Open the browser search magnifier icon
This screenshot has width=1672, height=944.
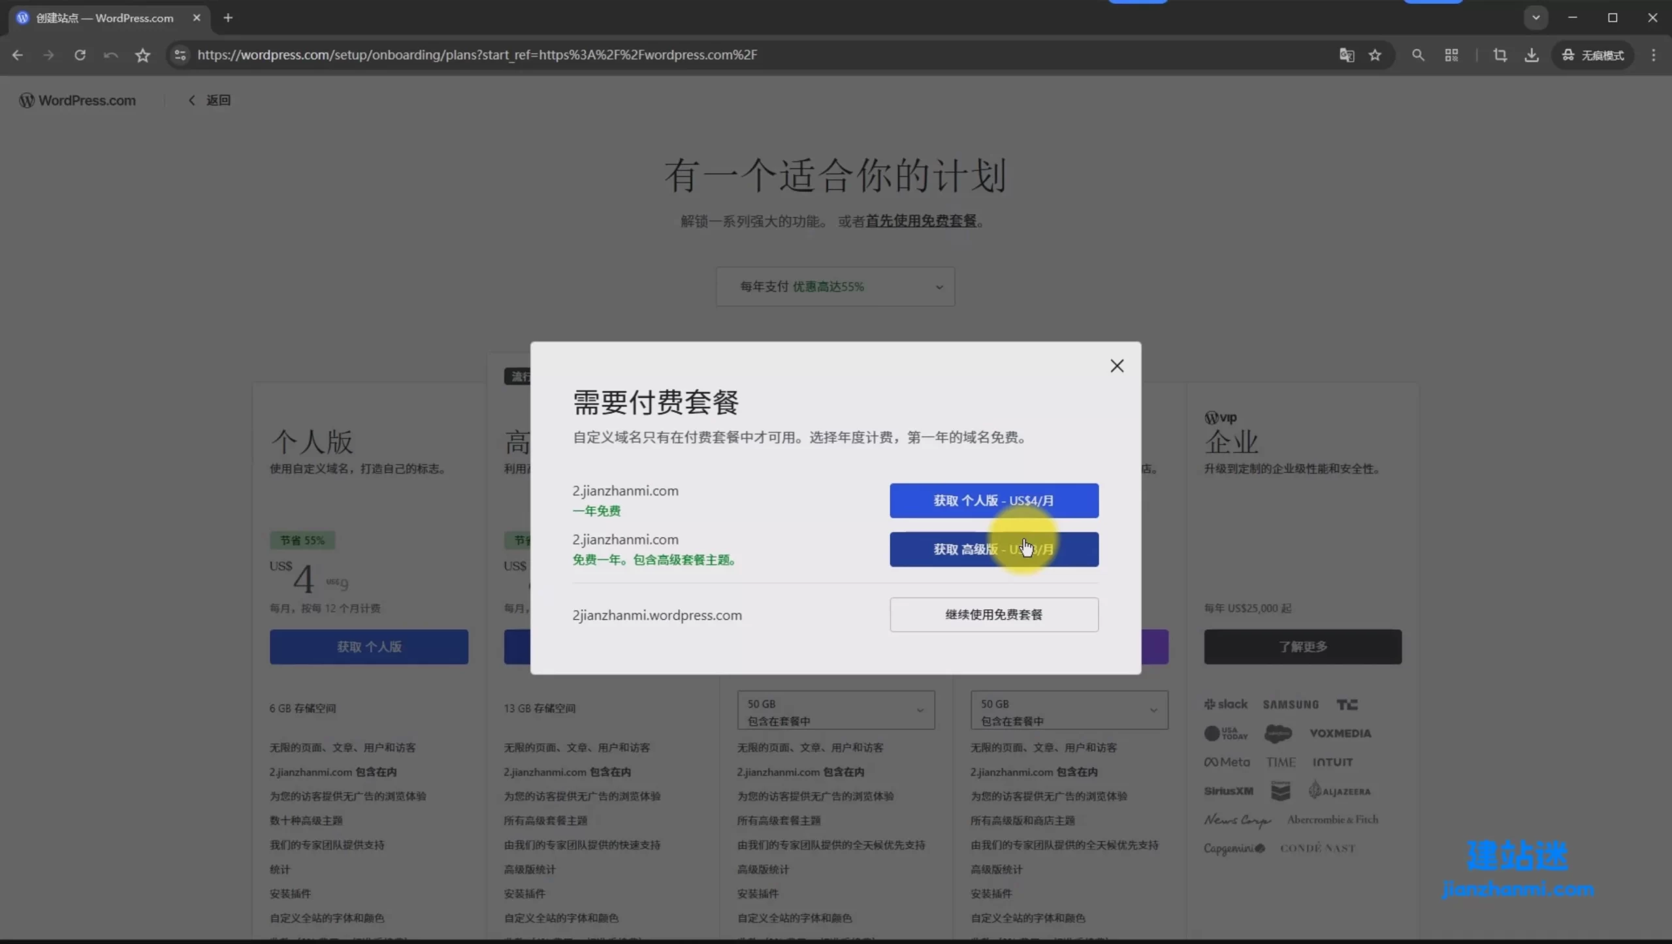[x=1417, y=55]
